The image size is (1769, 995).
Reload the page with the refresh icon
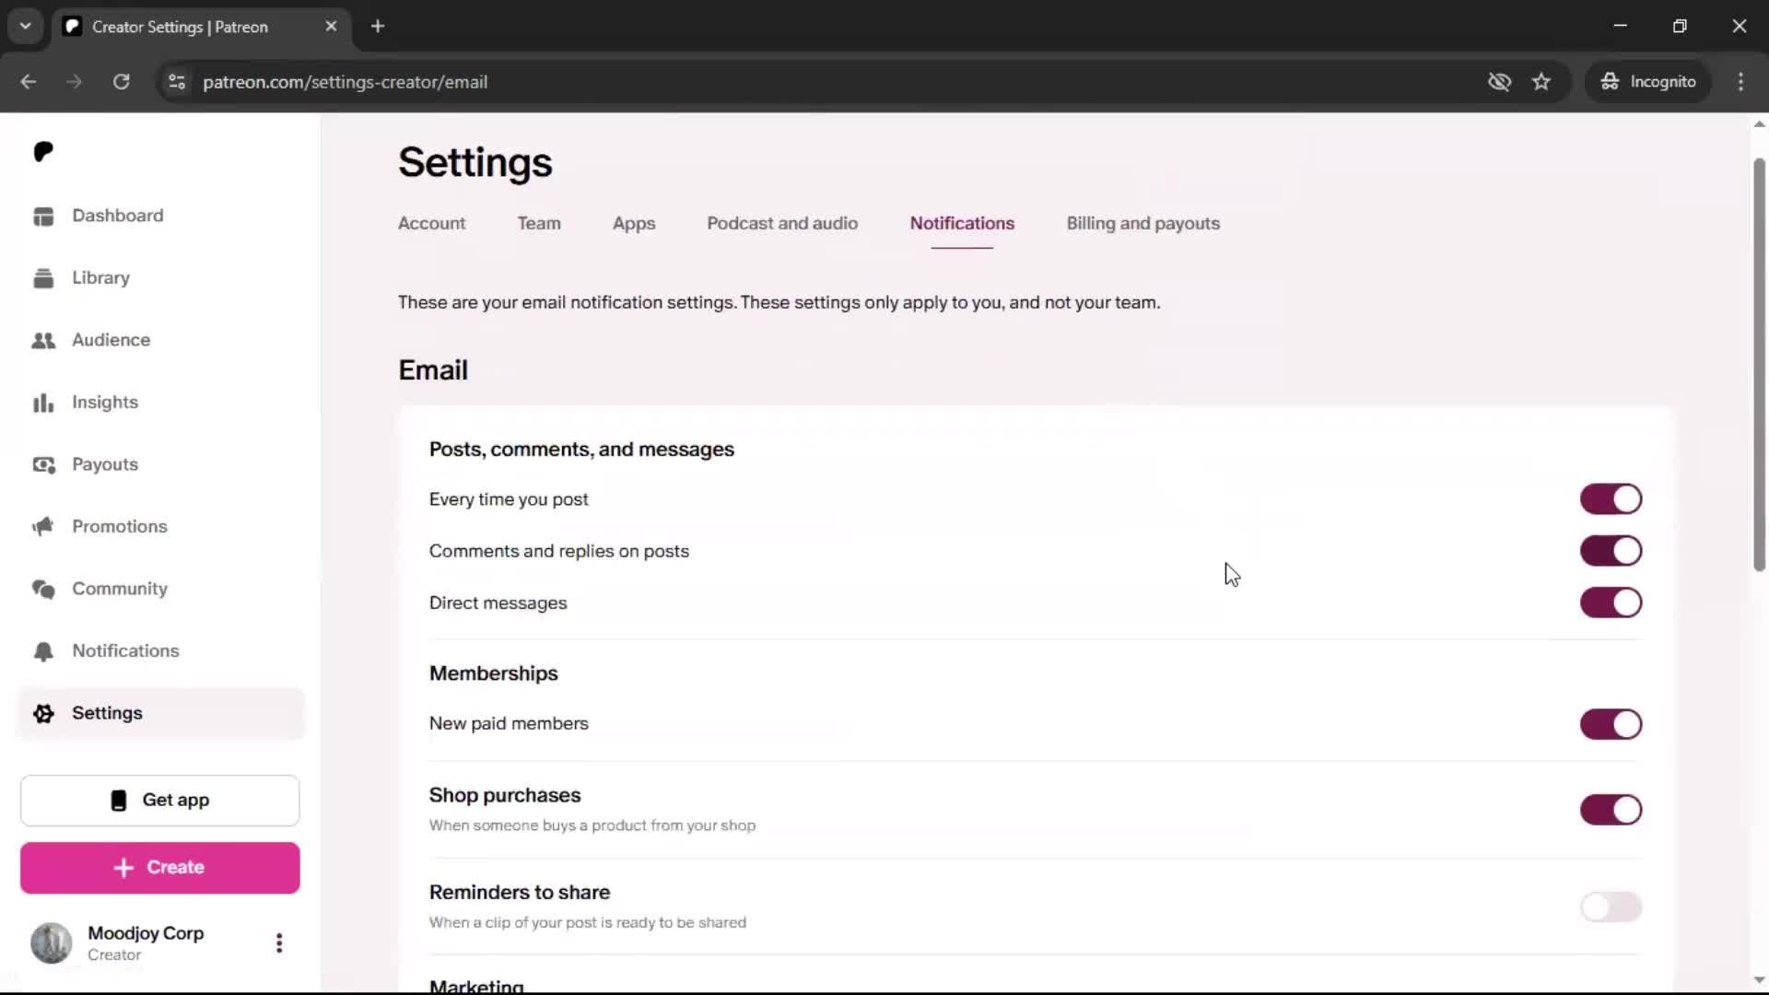coord(121,82)
